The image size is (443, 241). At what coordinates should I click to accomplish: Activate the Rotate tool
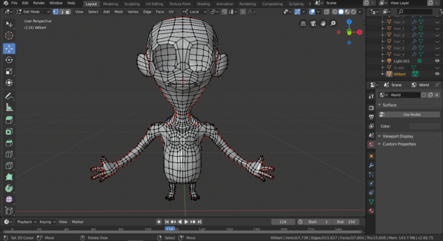pyautogui.click(x=9, y=60)
